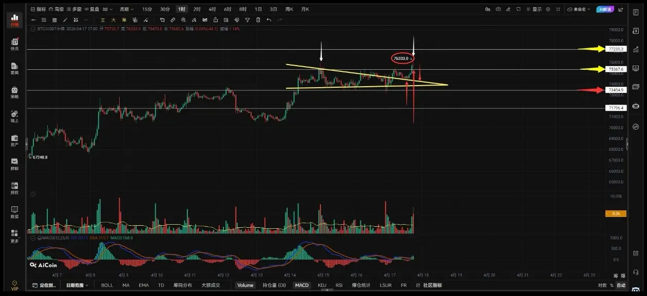The height and width of the screenshot is (296, 647).
Task: Activate the magnifier zoom tool
Action: point(183,20)
